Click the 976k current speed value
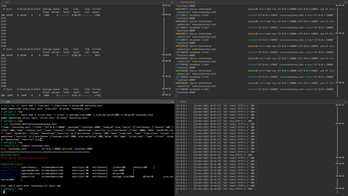 click(97, 95)
